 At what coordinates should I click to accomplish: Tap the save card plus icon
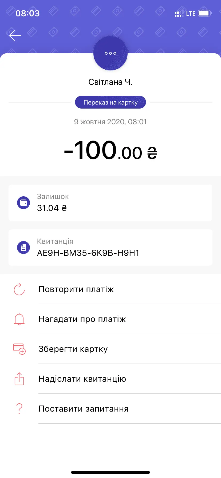pos(19,349)
